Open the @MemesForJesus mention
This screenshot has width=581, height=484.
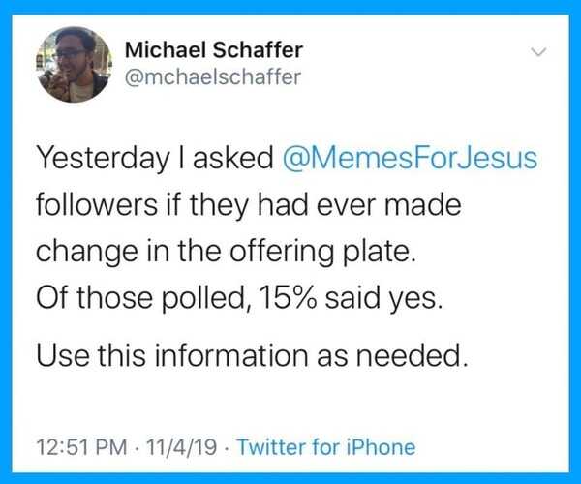pyautogui.click(x=412, y=159)
